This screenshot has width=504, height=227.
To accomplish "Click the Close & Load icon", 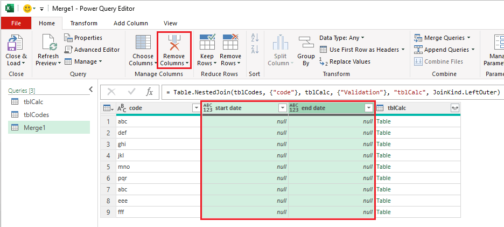I will [x=16, y=43].
